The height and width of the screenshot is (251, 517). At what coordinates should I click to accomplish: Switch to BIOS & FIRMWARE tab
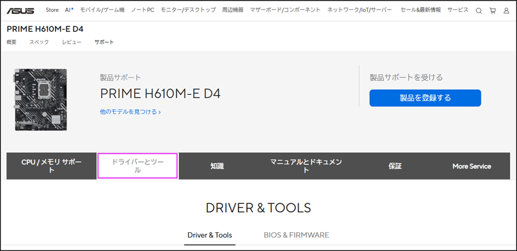coord(297,235)
